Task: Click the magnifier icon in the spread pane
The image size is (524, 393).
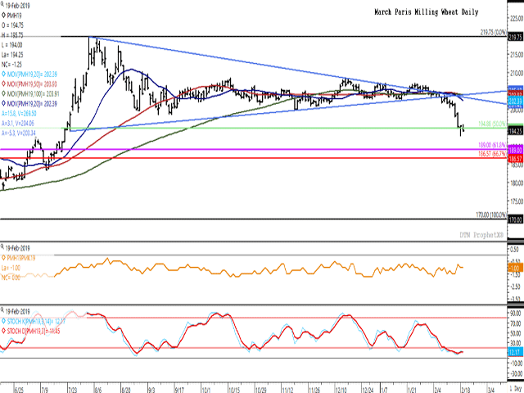Action: 3,248
